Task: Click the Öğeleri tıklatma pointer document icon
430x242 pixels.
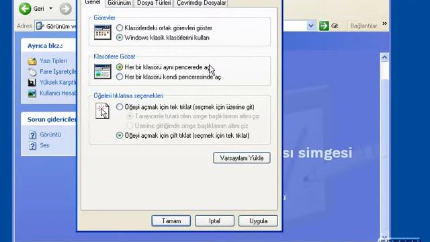Action: tap(102, 111)
